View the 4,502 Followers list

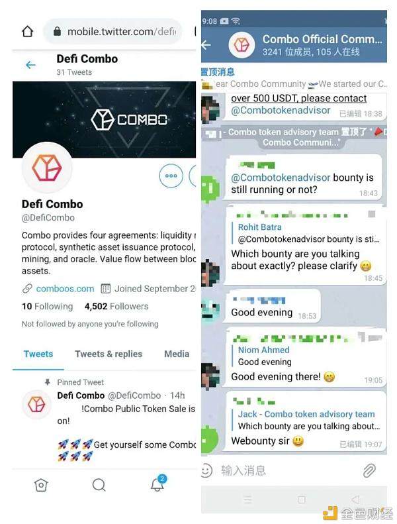[116, 307]
